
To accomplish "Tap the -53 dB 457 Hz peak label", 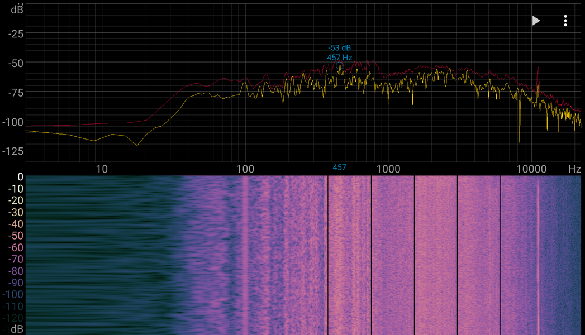I will (x=340, y=52).
